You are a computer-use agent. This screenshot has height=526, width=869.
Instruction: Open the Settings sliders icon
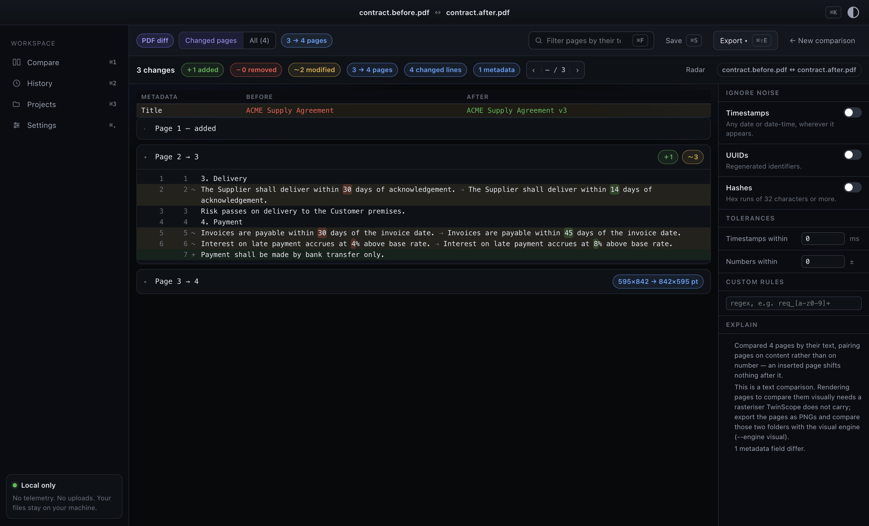(x=17, y=125)
